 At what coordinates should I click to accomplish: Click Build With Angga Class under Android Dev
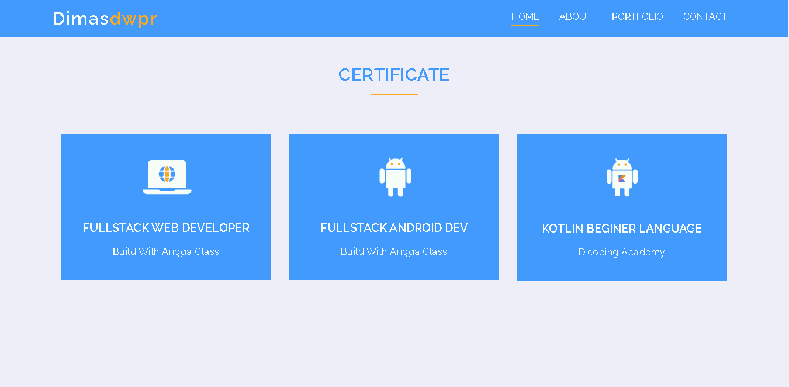coord(394,251)
